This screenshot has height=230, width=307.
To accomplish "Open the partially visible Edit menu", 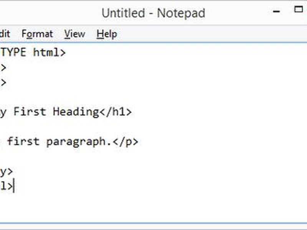I will [x=5, y=34].
